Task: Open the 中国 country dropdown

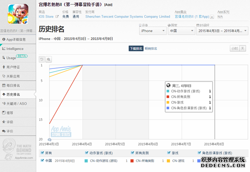Action: pyautogui.click(x=181, y=31)
